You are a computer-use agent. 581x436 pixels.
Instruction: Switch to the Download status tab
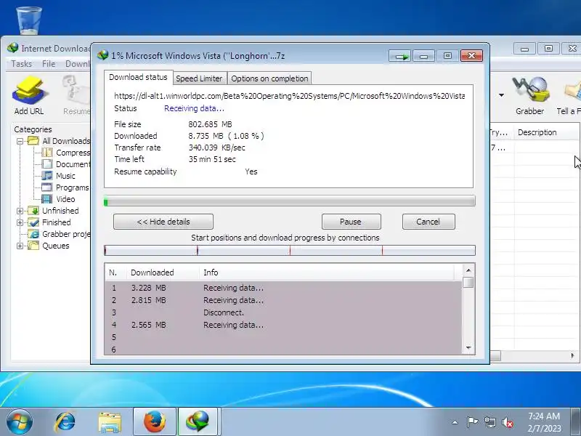pos(138,77)
